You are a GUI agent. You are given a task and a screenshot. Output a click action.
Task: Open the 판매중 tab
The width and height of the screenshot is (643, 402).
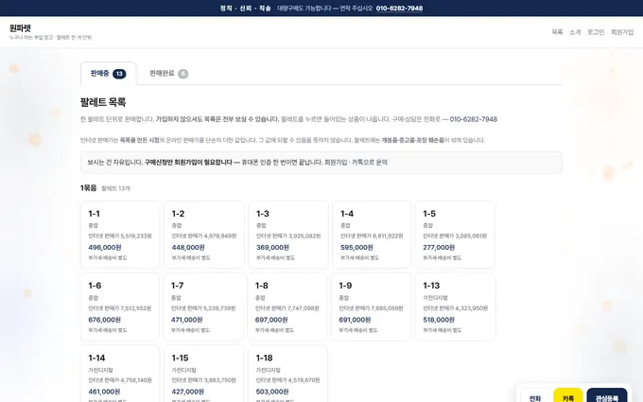[108, 74]
